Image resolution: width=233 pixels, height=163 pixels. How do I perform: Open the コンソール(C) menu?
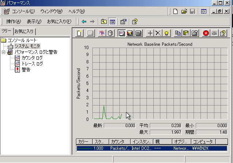click(x=23, y=11)
